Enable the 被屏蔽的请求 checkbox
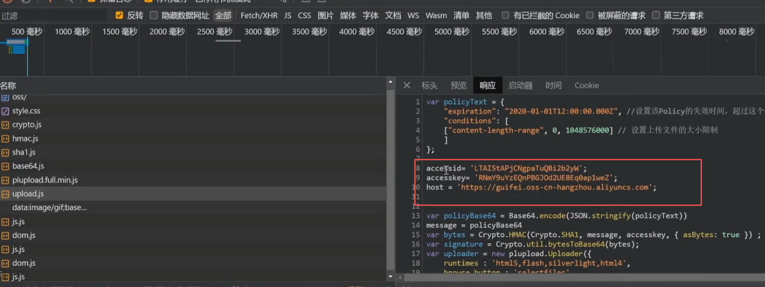 tap(590, 16)
